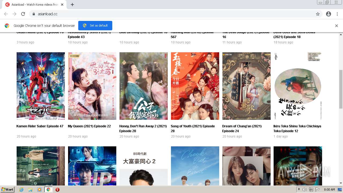Open Running Man Episode 567 link

point(192,35)
